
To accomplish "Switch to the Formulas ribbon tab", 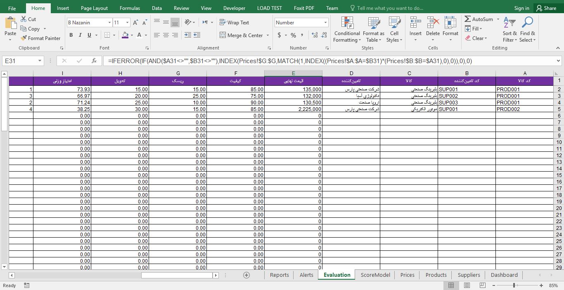I will (130, 8).
